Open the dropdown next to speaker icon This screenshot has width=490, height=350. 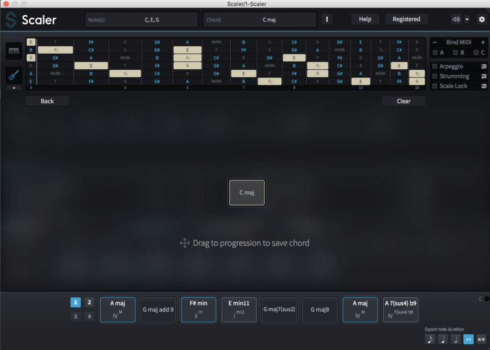pos(467,20)
